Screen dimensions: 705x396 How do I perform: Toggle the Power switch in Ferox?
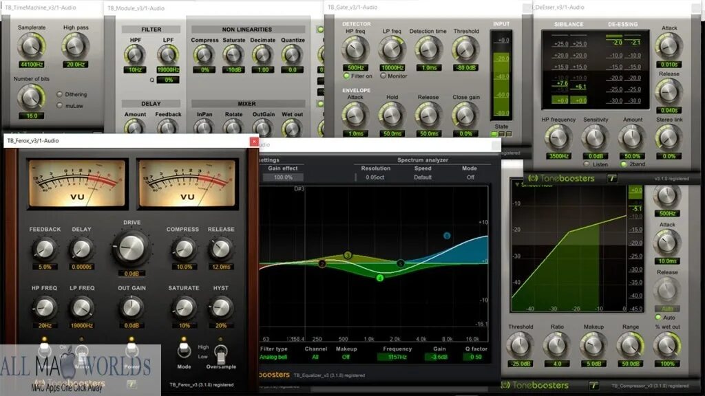[x=131, y=349]
